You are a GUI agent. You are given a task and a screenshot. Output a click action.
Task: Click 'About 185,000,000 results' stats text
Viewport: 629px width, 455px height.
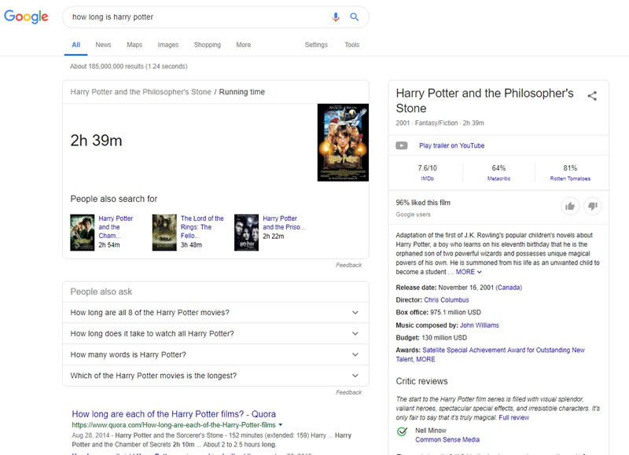click(129, 66)
